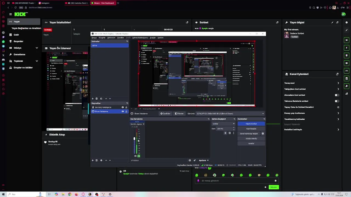Click the info icon in right sidebar
This screenshot has height=197, width=351.
click(347, 22)
